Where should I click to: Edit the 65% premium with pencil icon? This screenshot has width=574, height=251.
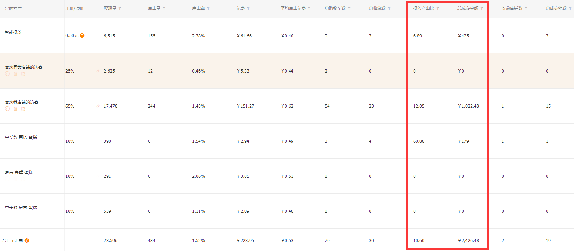(x=97, y=106)
